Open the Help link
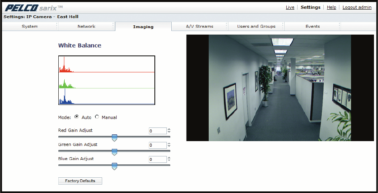Viewport: 378px width, 193px height. coord(331,7)
